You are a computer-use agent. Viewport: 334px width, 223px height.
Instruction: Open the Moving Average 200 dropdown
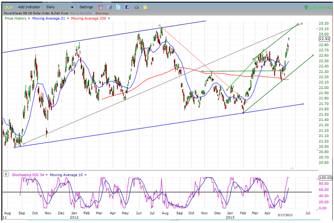(109, 18)
